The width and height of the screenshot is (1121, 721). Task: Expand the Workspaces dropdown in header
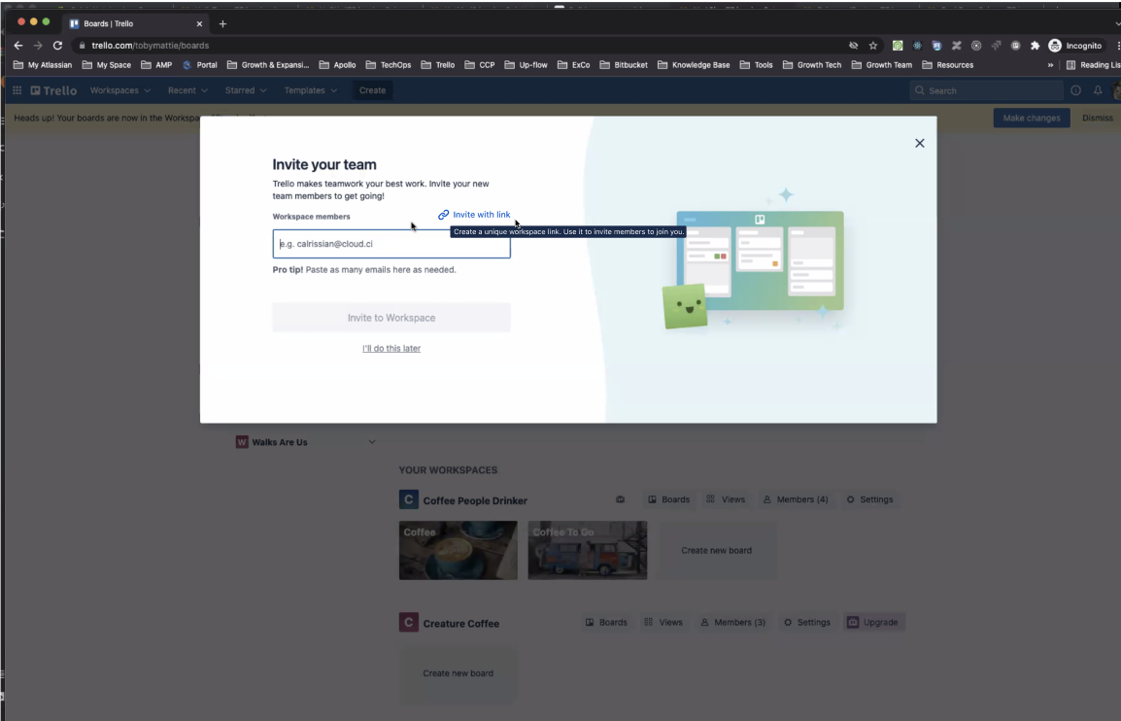(119, 90)
